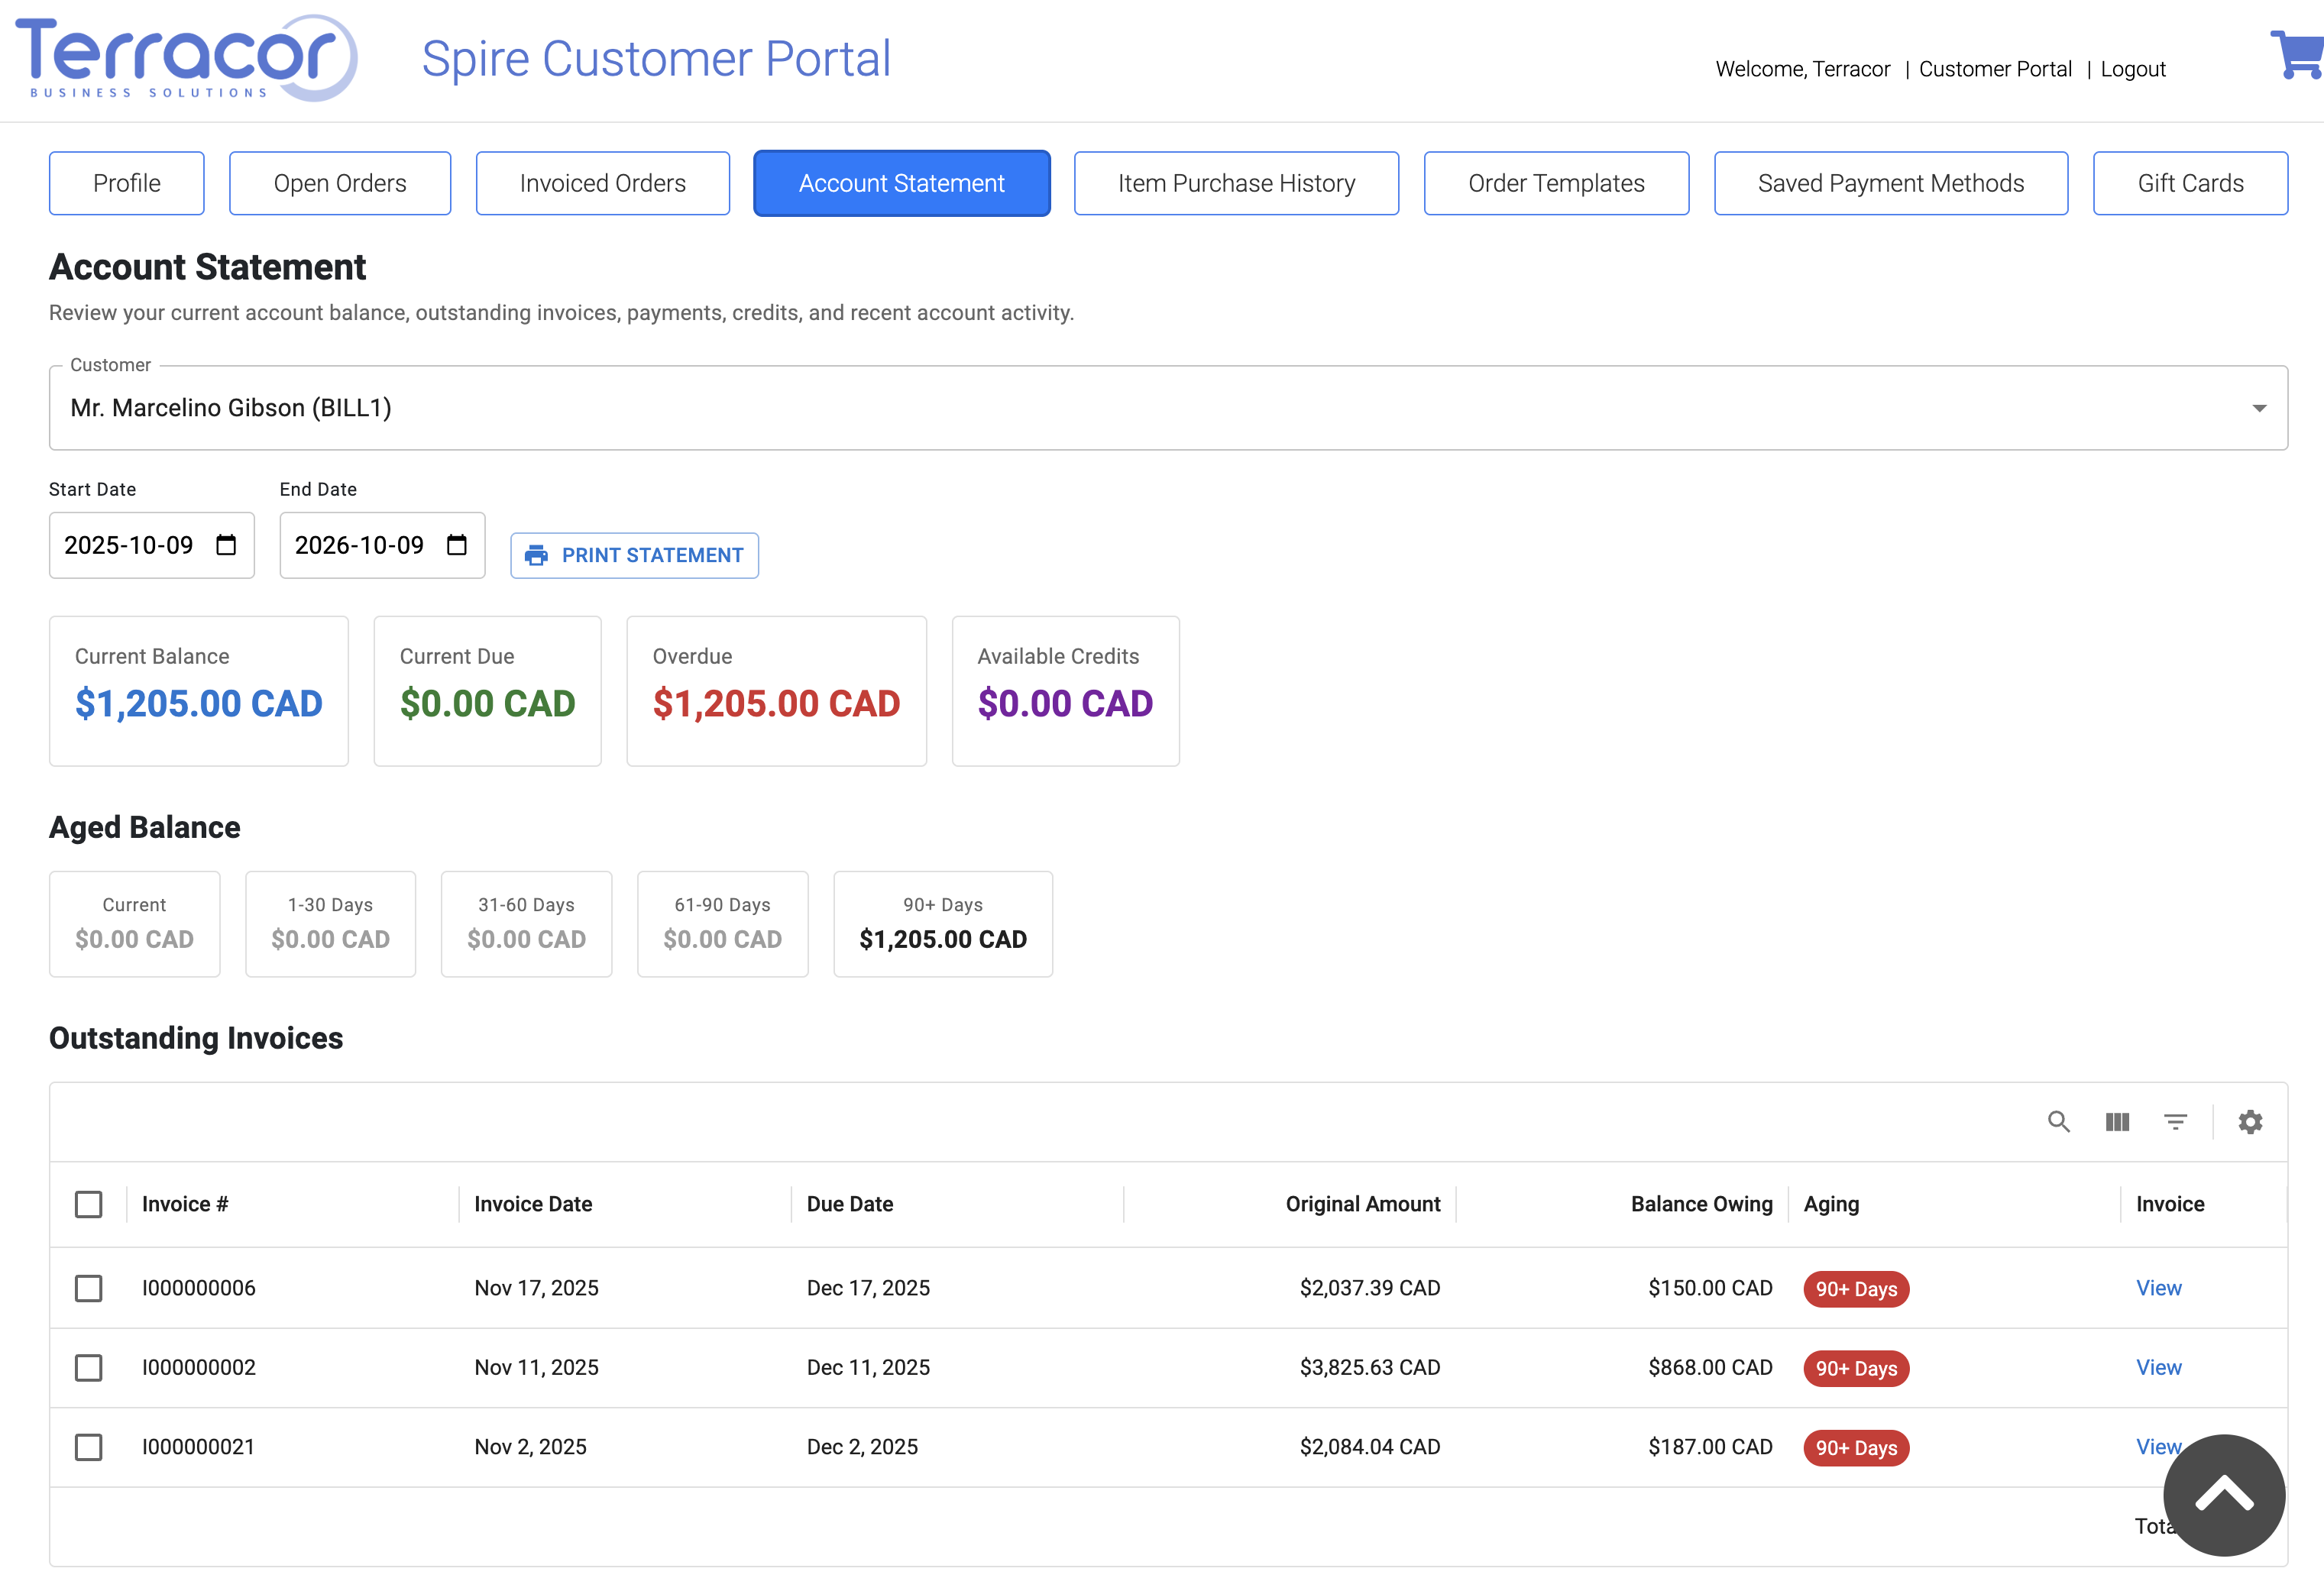Viewport: 2324px width, 1578px height.
Task: Click the Logout link
Action: (2133, 69)
